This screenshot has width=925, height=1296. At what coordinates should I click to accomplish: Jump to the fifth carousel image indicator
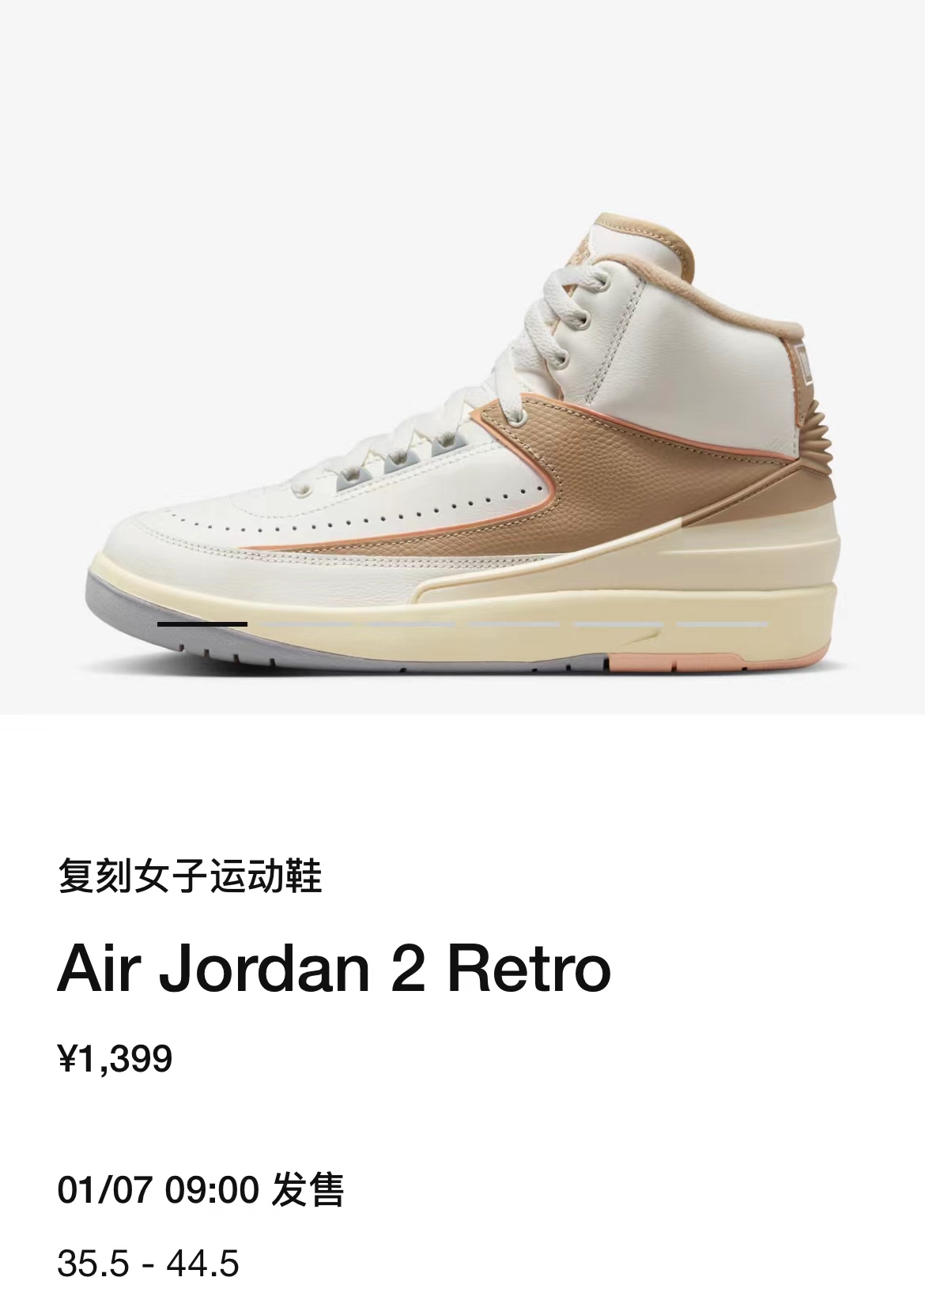pyautogui.click(x=618, y=624)
